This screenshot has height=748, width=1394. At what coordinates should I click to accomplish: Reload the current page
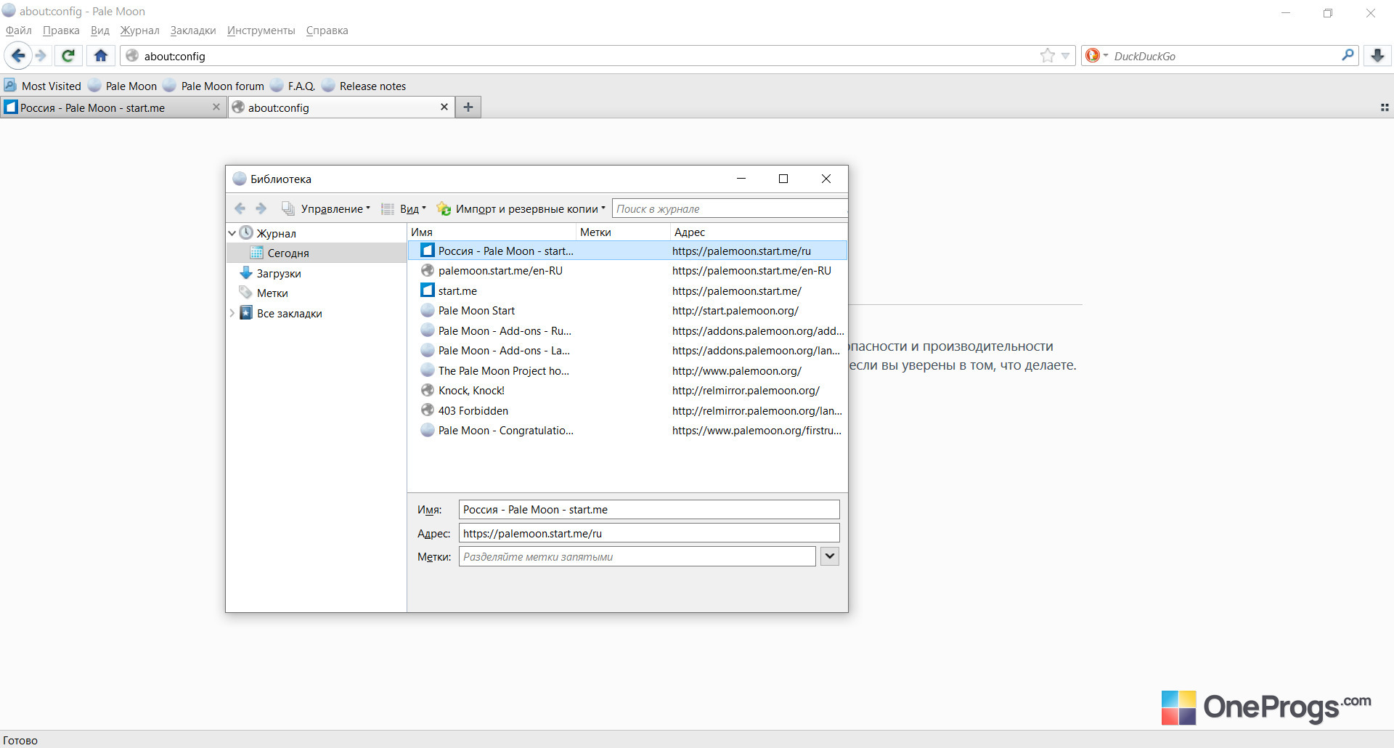[x=68, y=55]
